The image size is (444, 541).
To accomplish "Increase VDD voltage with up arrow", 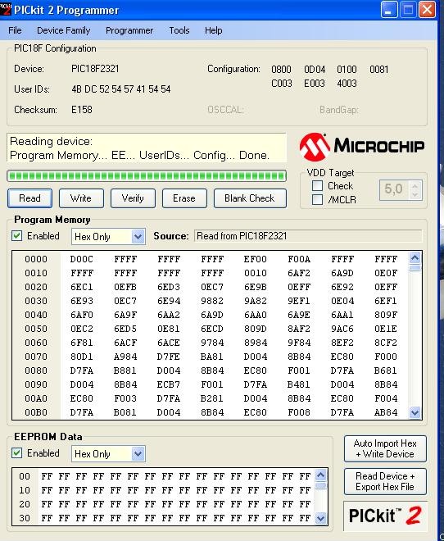I will point(415,185).
